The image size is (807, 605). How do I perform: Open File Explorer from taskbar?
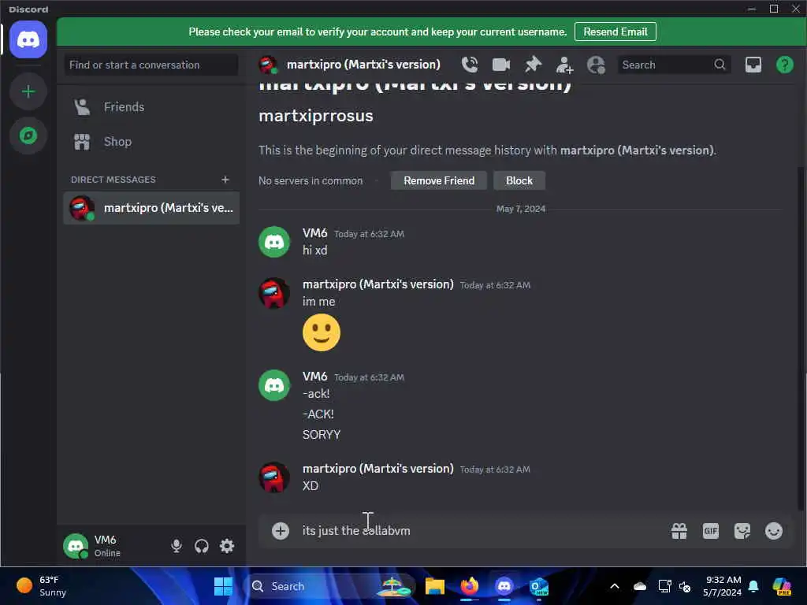434,586
